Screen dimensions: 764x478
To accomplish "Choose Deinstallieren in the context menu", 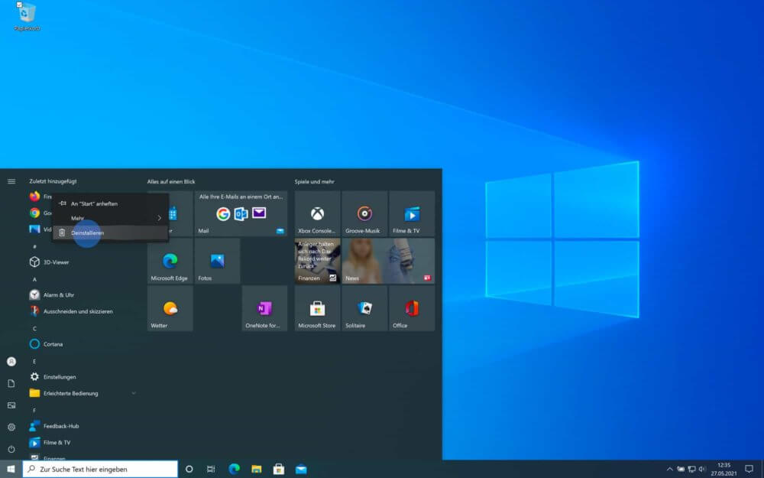I will tap(111, 232).
